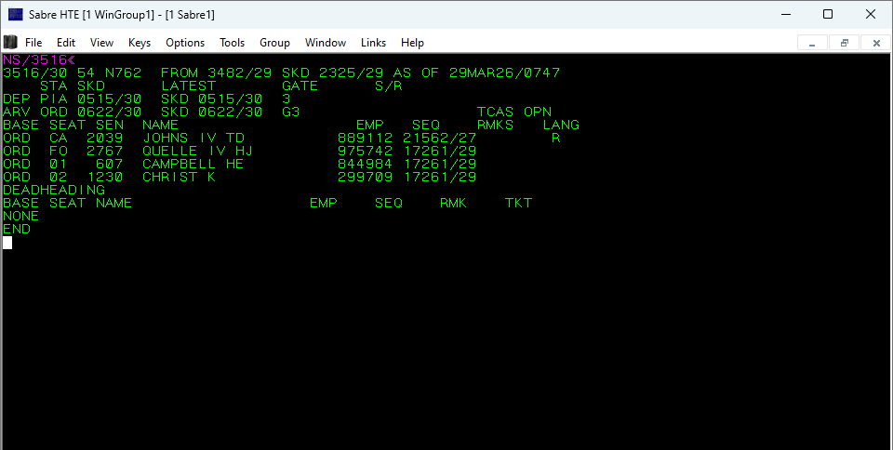
Task: Open the Help menu
Action: coord(412,43)
